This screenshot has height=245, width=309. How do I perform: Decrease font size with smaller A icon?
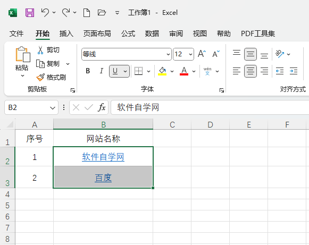216,54
